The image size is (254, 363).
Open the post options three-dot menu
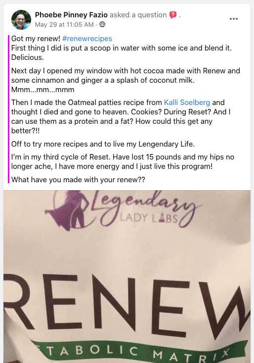tap(233, 19)
